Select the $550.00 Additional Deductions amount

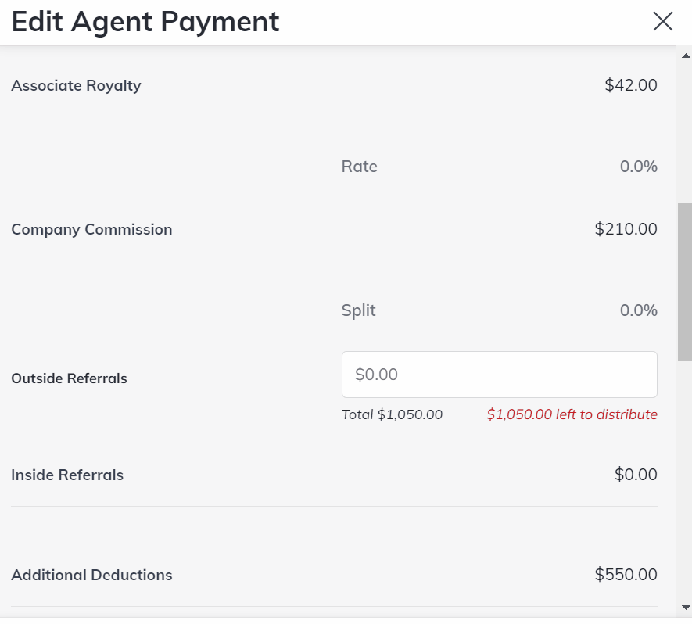626,576
